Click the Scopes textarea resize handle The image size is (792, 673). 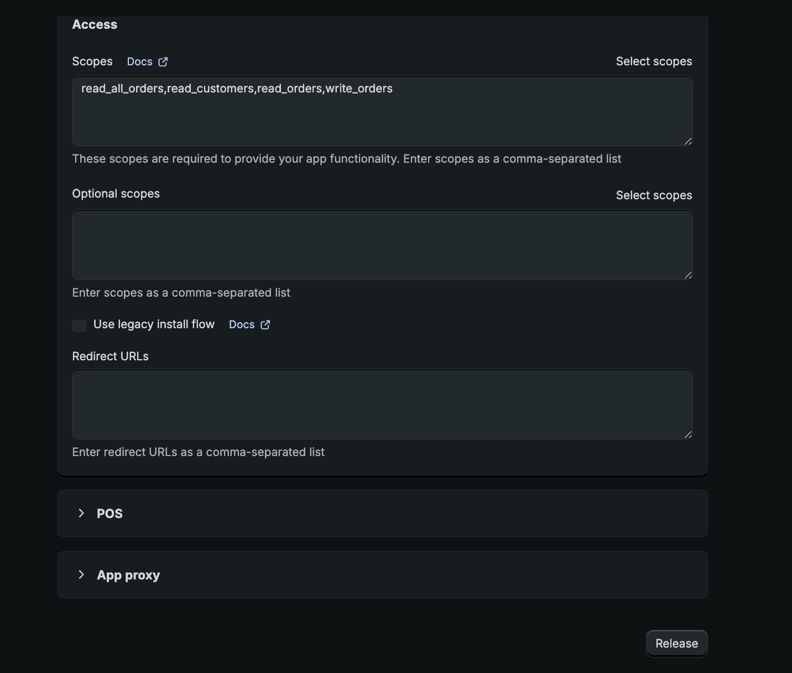point(687,141)
